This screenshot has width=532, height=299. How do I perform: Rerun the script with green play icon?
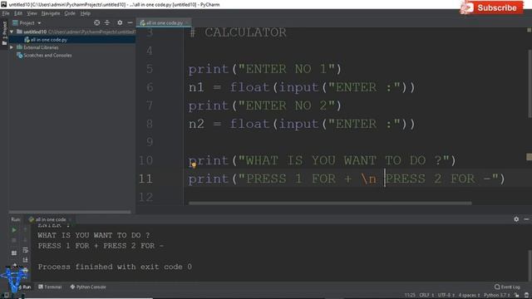pyautogui.click(x=14, y=230)
